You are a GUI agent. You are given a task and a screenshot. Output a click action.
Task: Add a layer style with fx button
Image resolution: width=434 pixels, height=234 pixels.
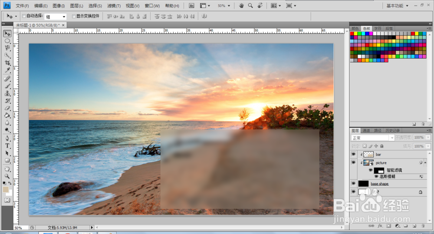coord(380,226)
